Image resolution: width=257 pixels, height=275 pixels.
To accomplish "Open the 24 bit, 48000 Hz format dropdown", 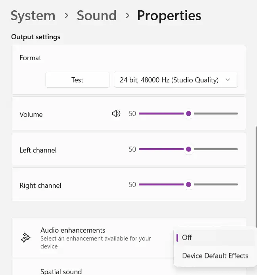I will pyautogui.click(x=170, y=80).
